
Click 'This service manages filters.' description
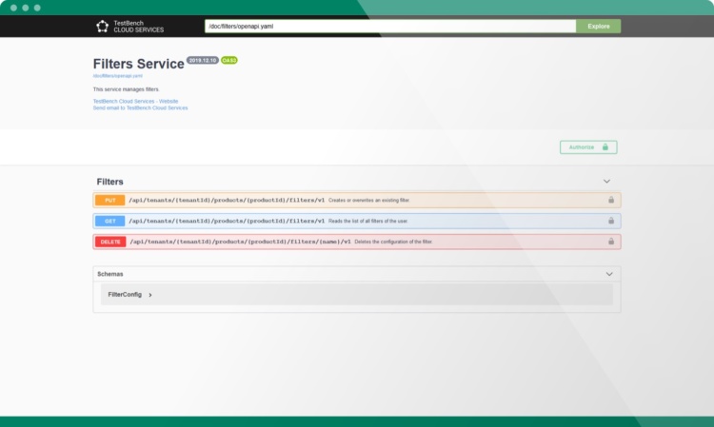click(126, 89)
